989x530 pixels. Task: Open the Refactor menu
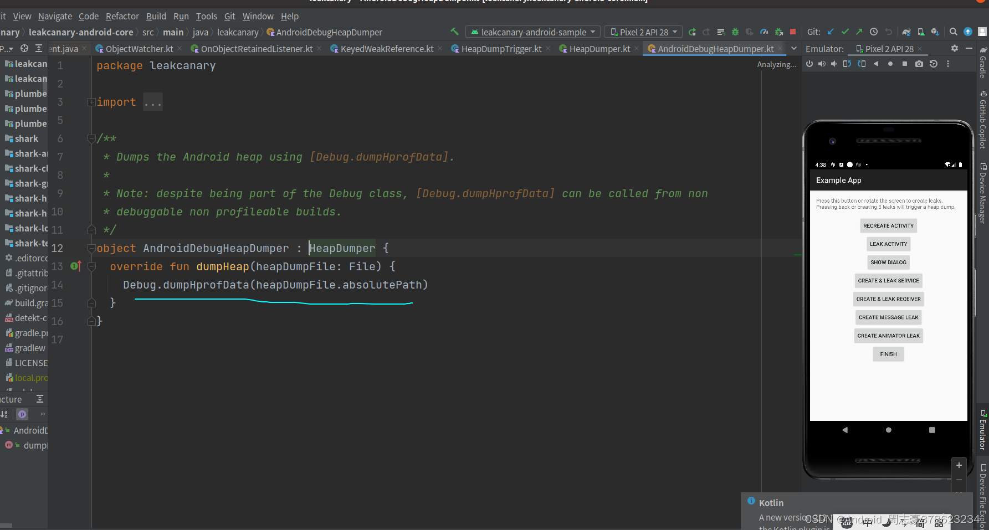[122, 16]
